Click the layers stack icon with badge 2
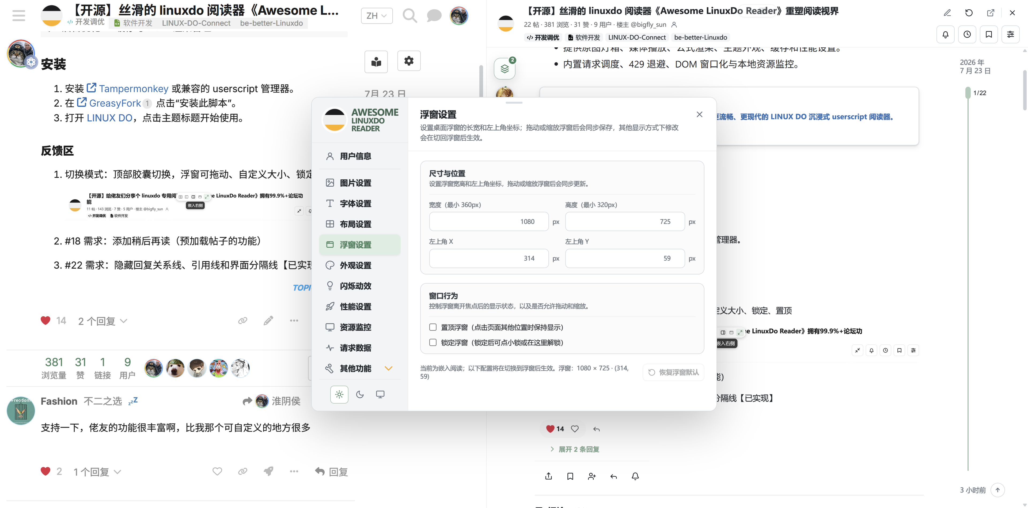The image size is (1028, 508). 504,69
